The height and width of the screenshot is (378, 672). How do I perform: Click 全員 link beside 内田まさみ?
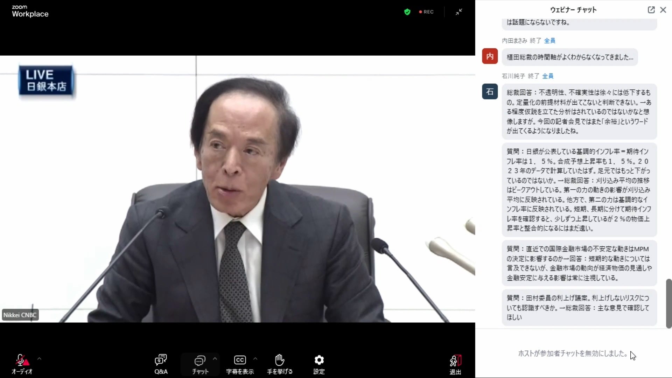[549, 41]
